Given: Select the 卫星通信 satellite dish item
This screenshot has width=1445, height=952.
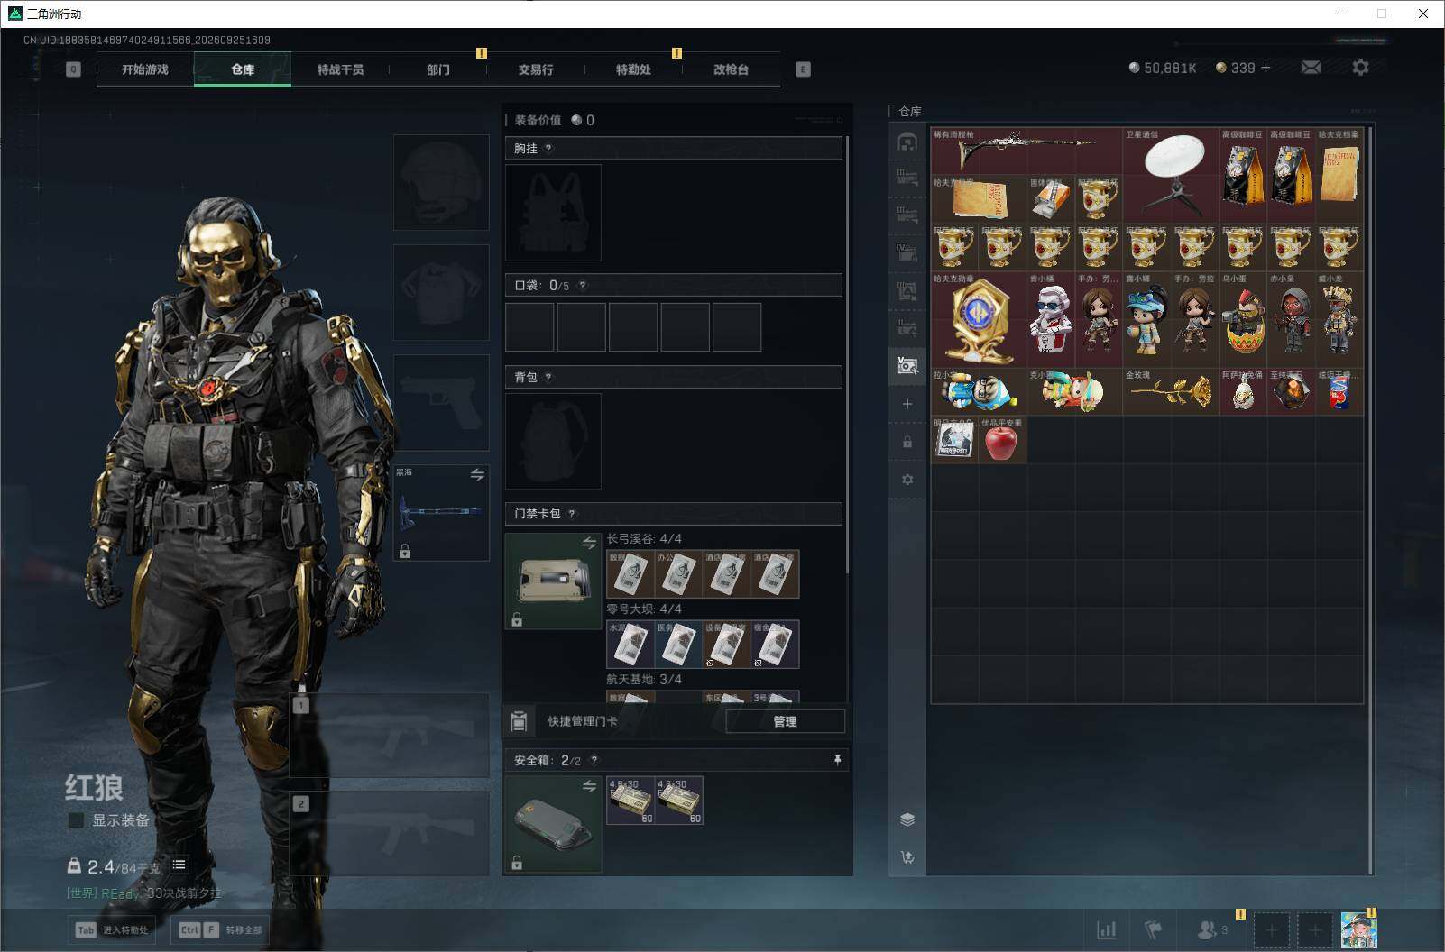Looking at the screenshot, I should pos(1171,176).
